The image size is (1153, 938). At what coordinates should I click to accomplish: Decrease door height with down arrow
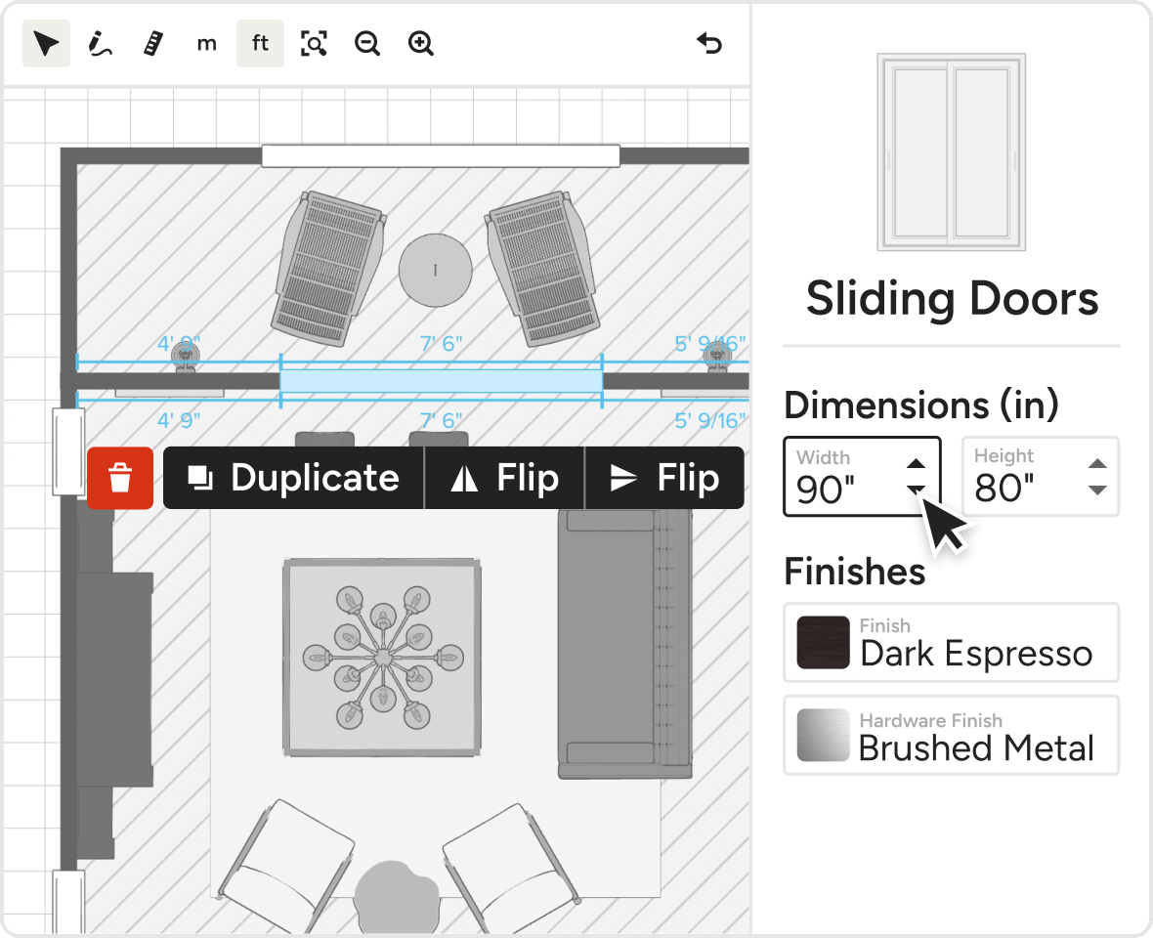1097,490
